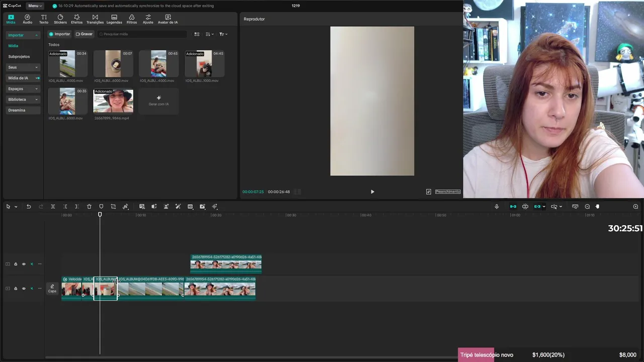Hide the main video track
Screen dimensions: 644x362
(23, 289)
